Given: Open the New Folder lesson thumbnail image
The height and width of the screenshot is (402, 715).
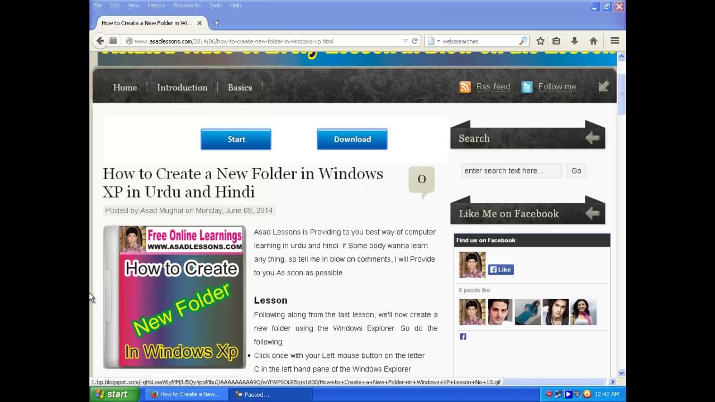Looking at the screenshot, I should pos(174,297).
